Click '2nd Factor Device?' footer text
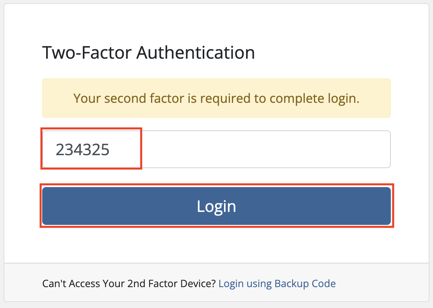This screenshot has width=433, height=308. (171, 284)
